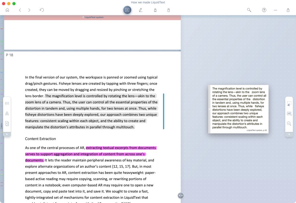Open the share/export menu
This screenshot has width=296, height=203.
(288, 10)
